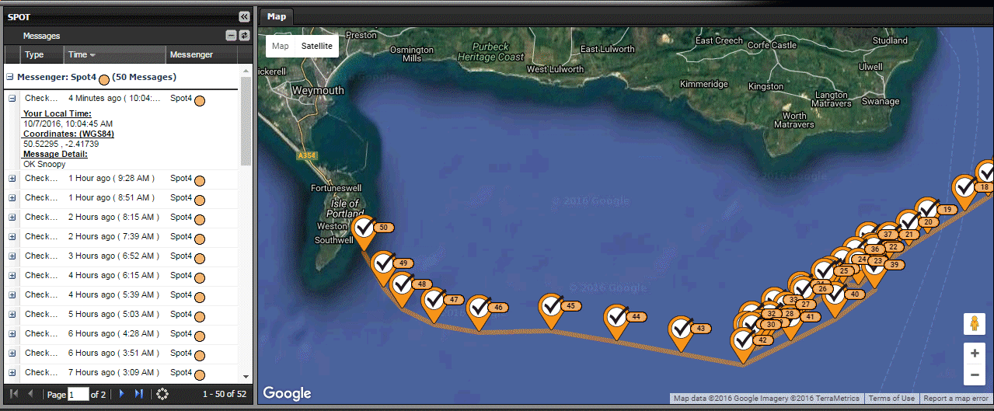Open the Terms of Use link
Image resolution: width=994 pixels, height=411 pixels.
tap(891, 399)
